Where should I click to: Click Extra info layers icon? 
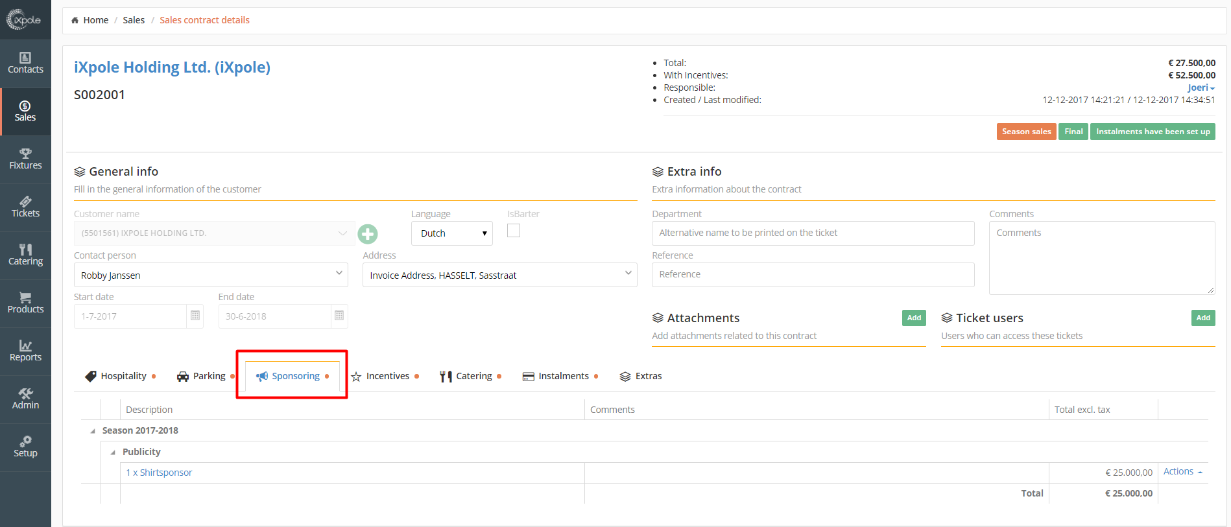click(658, 172)
